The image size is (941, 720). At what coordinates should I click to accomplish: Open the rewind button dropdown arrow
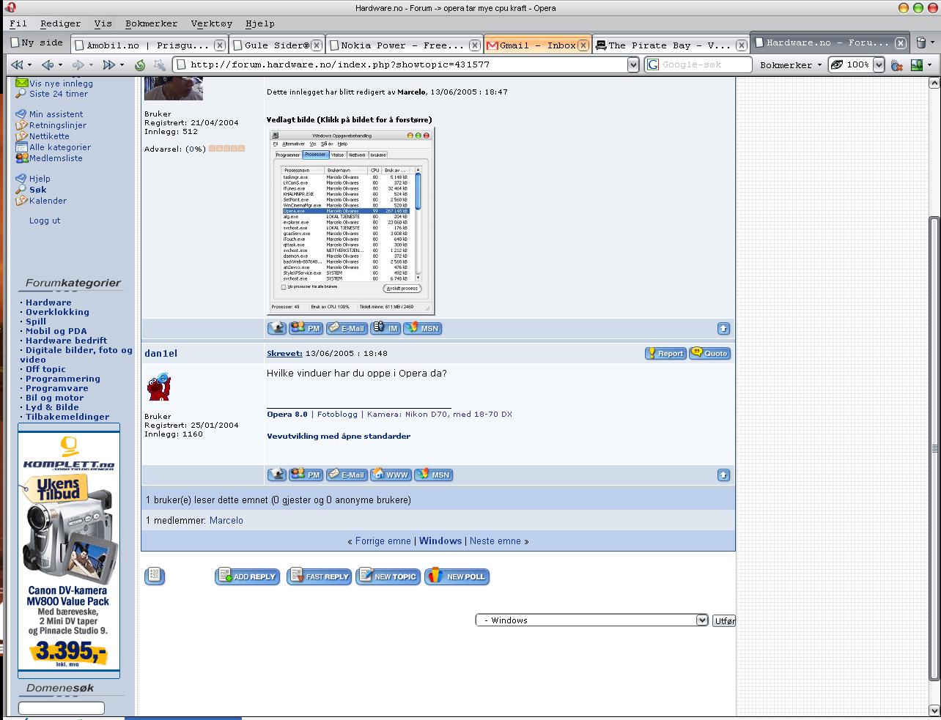(x=29, y=65)
